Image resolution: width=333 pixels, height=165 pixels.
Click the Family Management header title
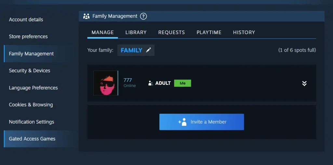pyautogui.click(x=115, y=16)
